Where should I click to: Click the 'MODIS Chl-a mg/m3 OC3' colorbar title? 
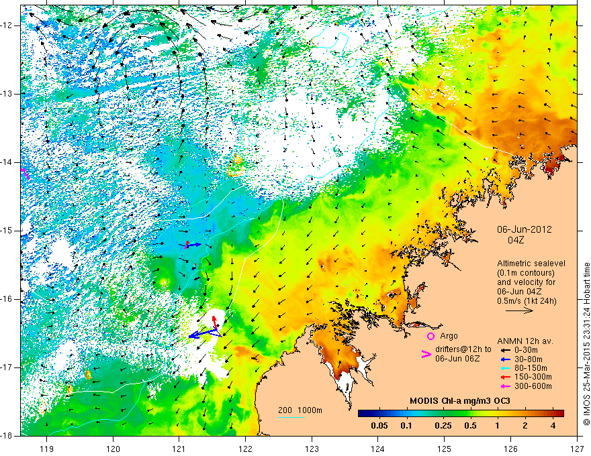point(460,401)
